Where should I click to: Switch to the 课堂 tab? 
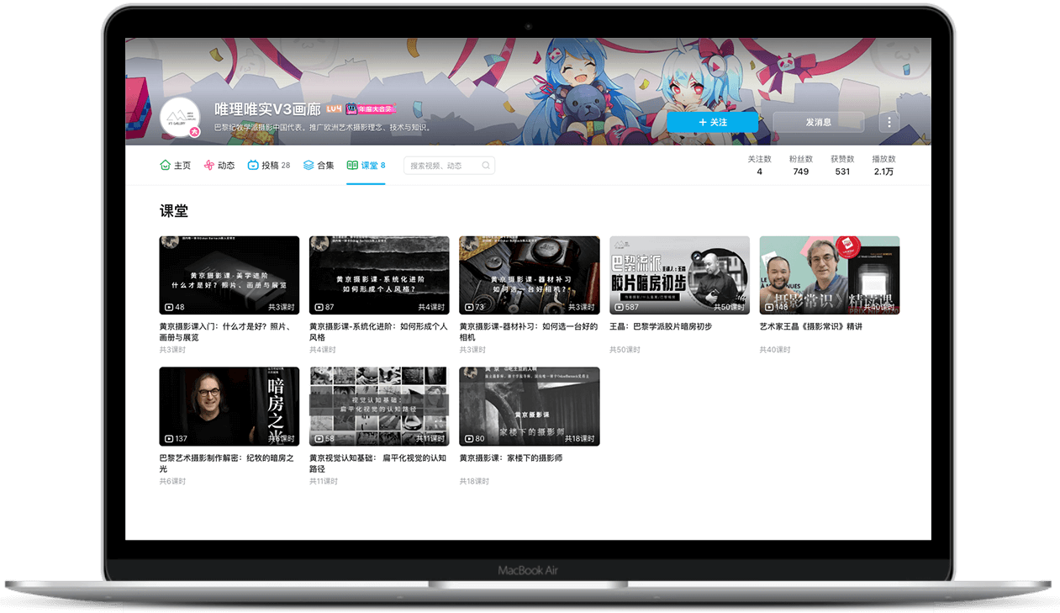[x=366, y=166]
